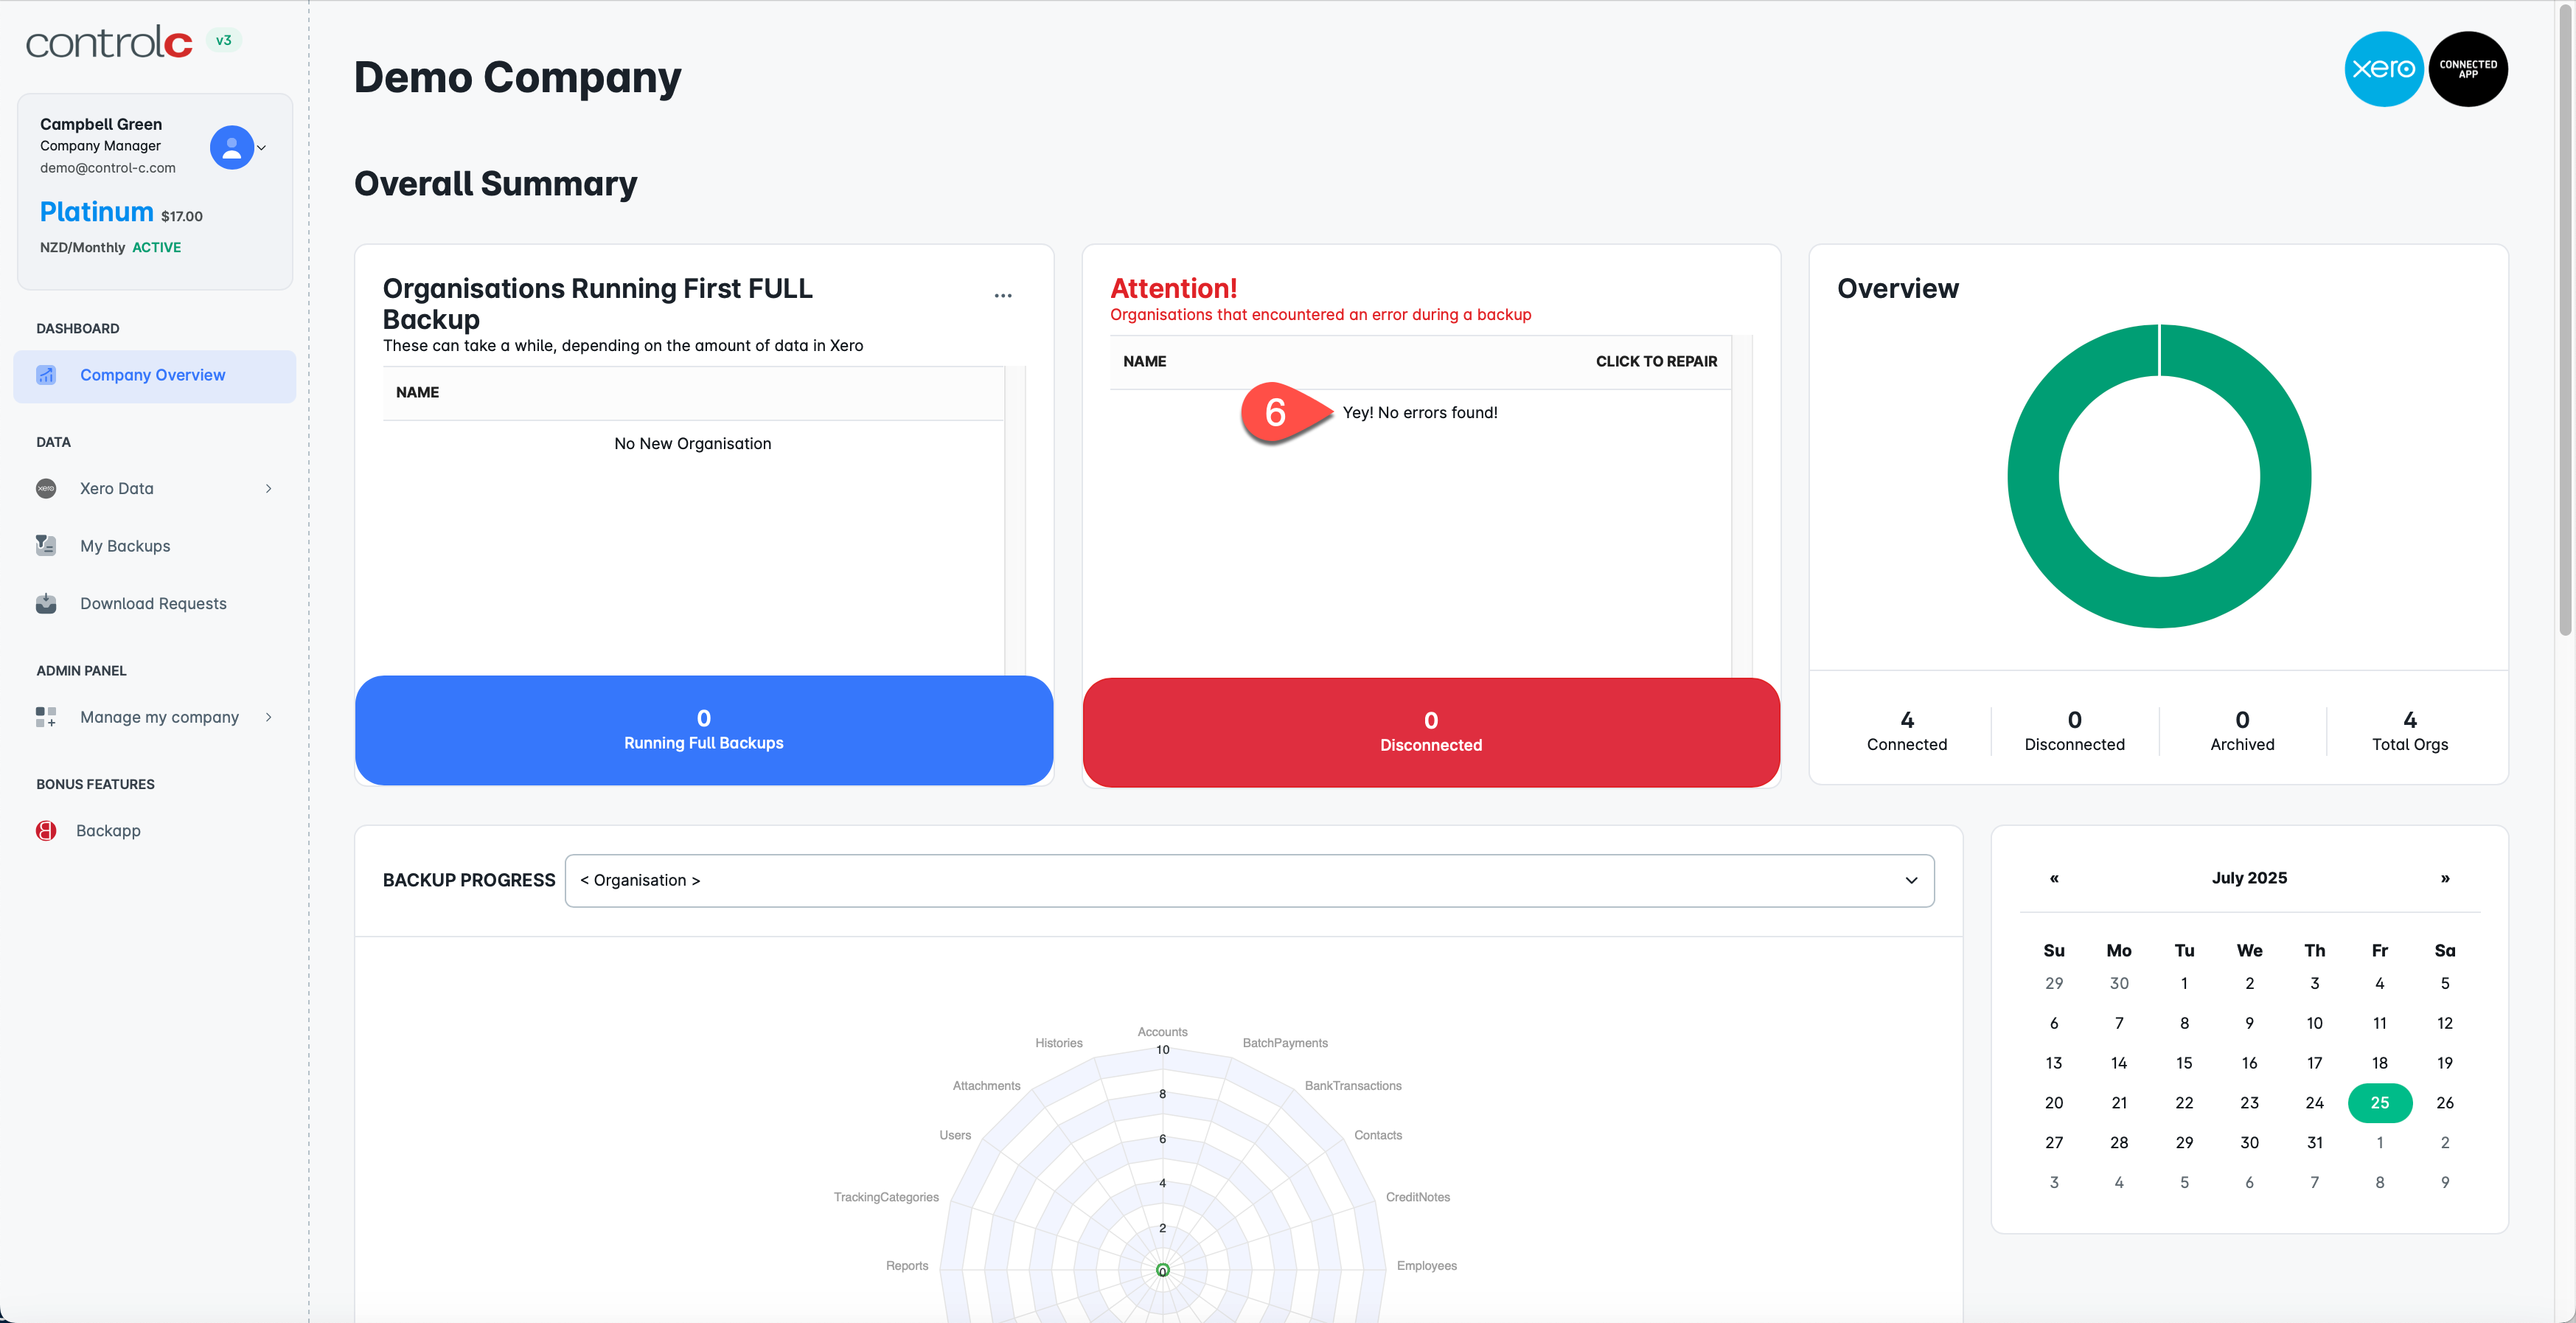Click the Histories radar axis label
This screenshot has height=1323, width=2576.
point(1058,1043)
